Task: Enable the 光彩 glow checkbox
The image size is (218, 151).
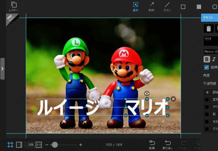Action: [207, 122]
